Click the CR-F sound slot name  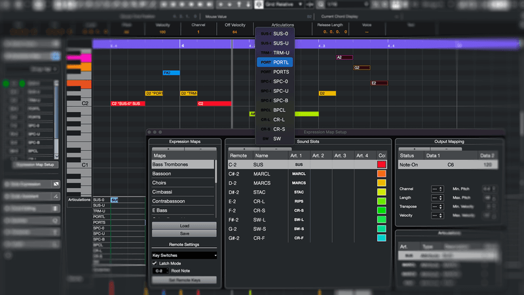point(259,238)
